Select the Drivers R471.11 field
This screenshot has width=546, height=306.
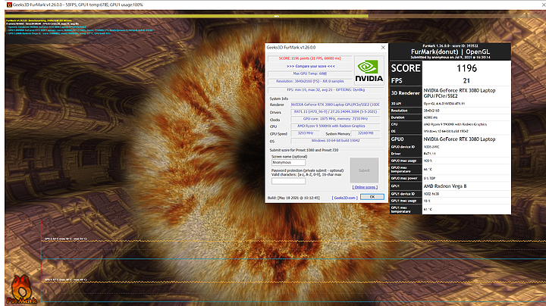(x=335, y=112)
